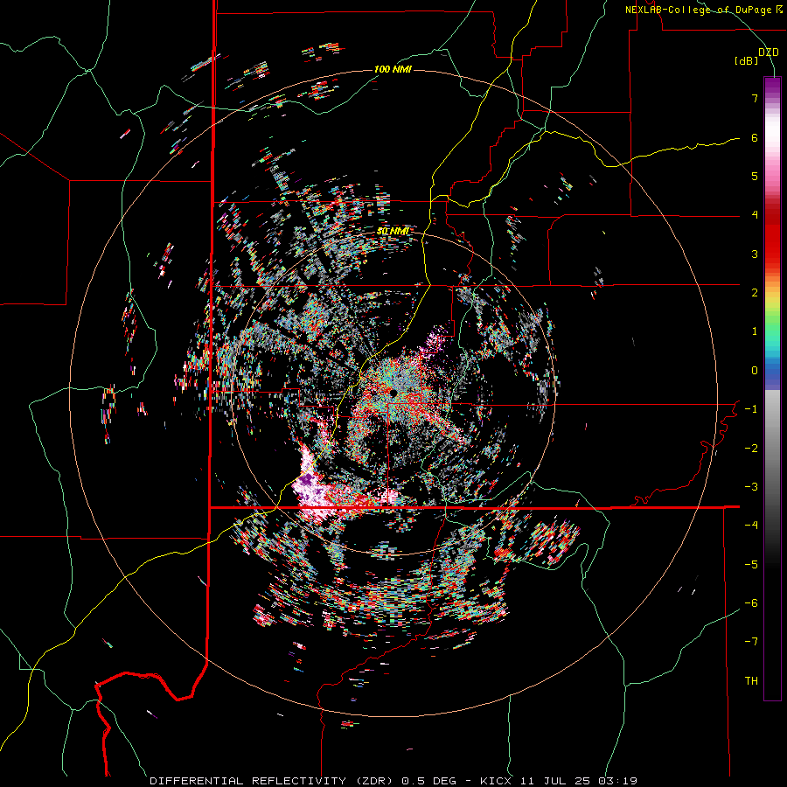Click the TH label on the color scale
Viewport: 787px width, 787px height.
click(751, 681)
